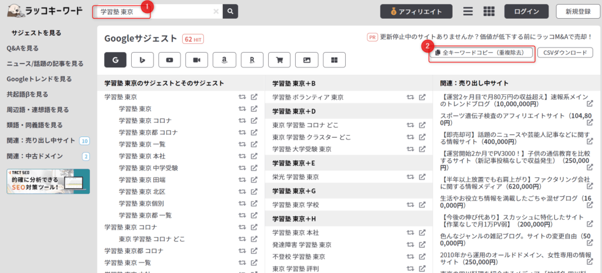Click re-search icon for 東京 学習塾 クラスター どこ

coord(410,137)
